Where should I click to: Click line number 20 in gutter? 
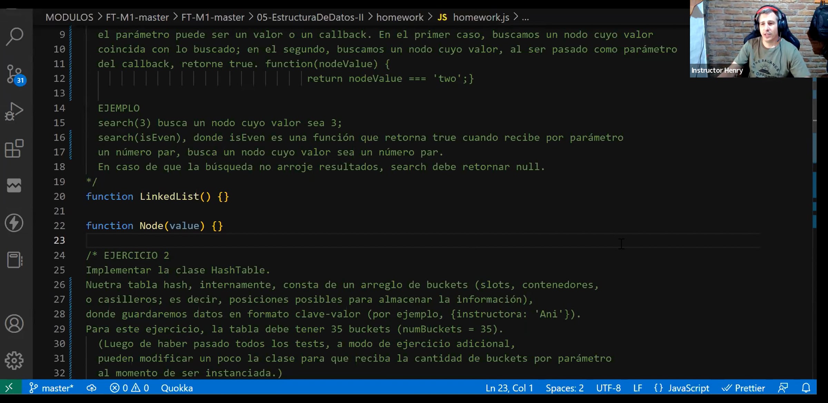[59, 196]
